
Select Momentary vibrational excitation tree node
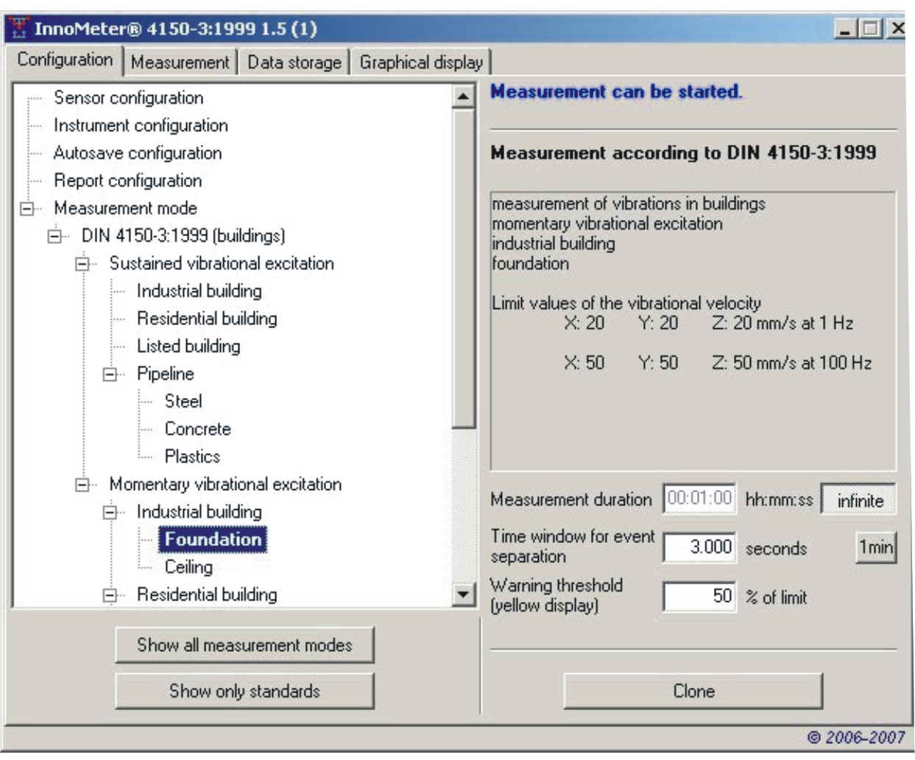click(225, 484)
